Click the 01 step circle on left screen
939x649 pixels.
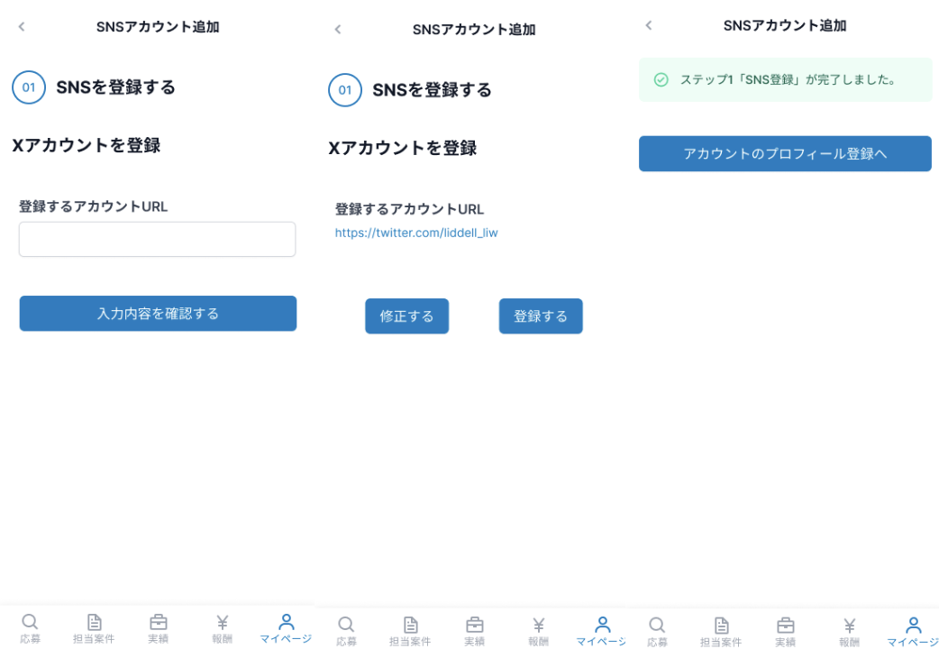click(x=29, y=87)
